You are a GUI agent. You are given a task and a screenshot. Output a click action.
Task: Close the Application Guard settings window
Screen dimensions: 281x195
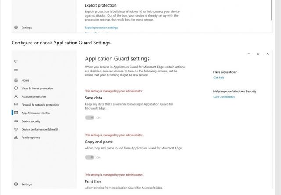(x=267, y=53)
